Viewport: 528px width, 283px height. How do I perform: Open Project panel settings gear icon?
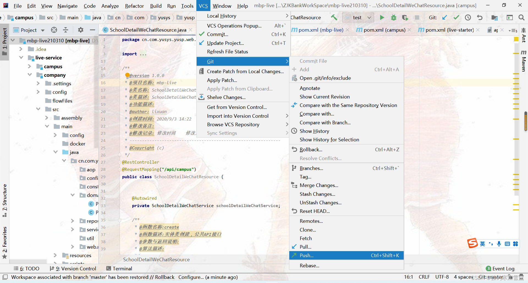[80, 30]
